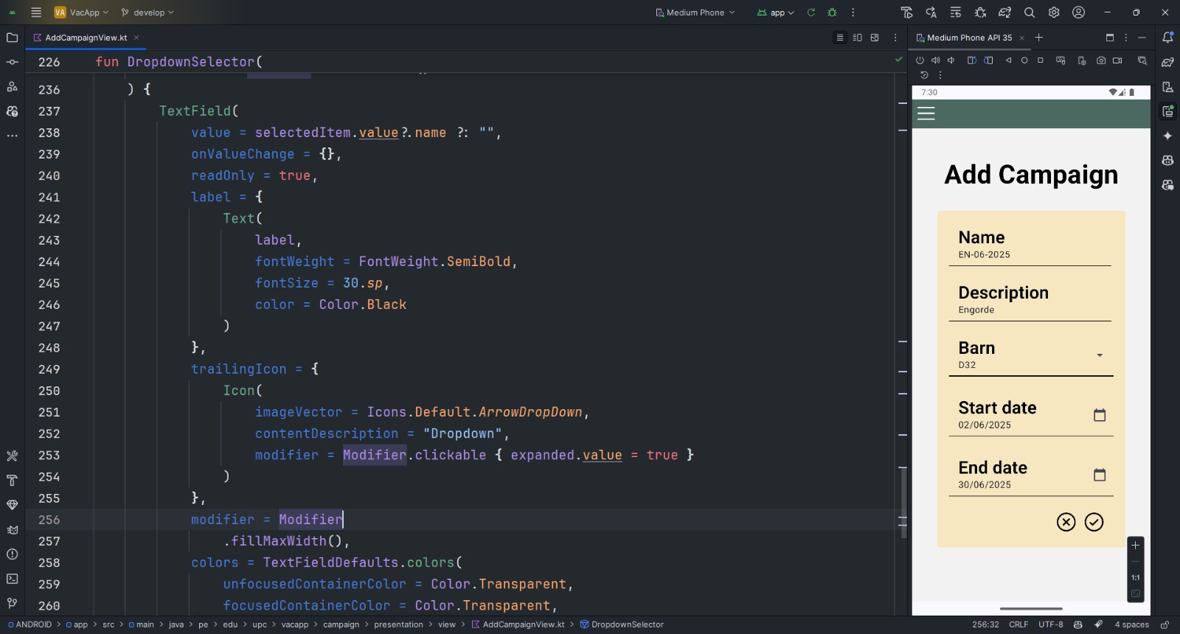Click the emulator layout inspector icon

(1142, 60)
